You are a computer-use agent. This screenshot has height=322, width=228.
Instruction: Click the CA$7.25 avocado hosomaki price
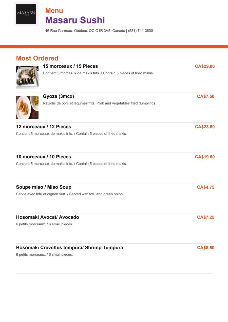[206, 217]
